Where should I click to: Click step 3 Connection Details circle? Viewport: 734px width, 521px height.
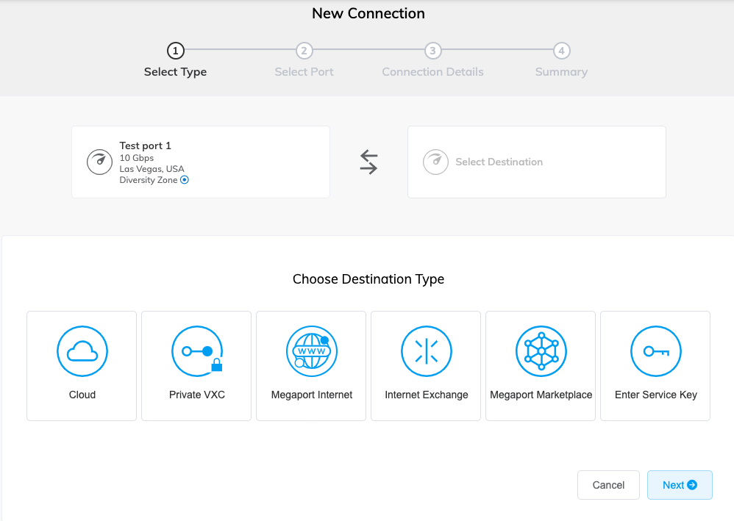tap(432, 51)
